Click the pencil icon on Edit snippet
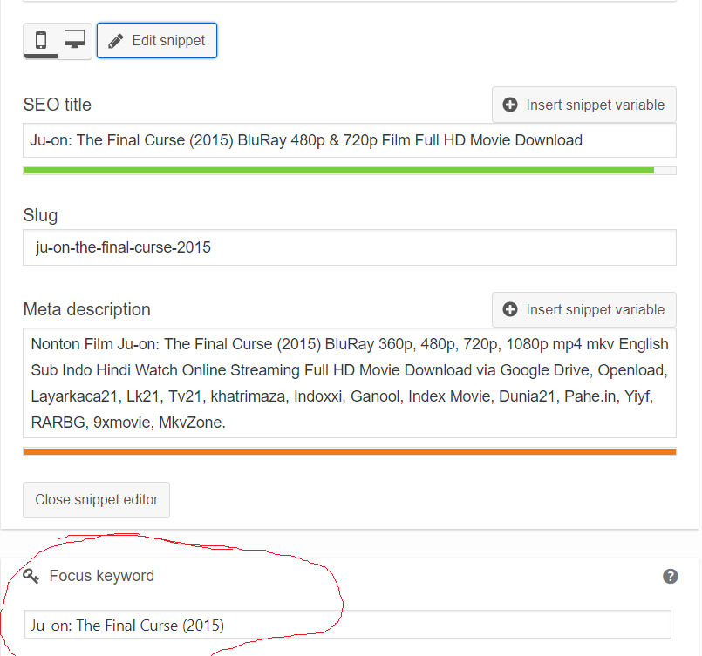Screen dimensions: 702x656 116,41
